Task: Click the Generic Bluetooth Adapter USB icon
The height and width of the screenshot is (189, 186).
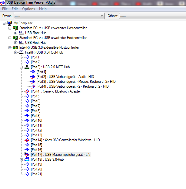Action: pyautogui.click(x=27, y=91)
